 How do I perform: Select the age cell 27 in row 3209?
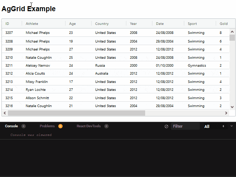pos(71,49)
